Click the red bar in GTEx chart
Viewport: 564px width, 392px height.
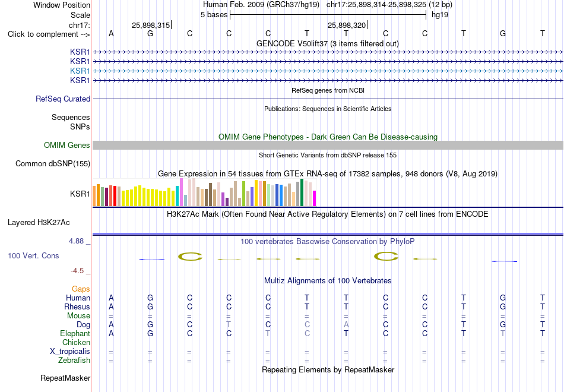pyautogui.click(x=115, y=196)
